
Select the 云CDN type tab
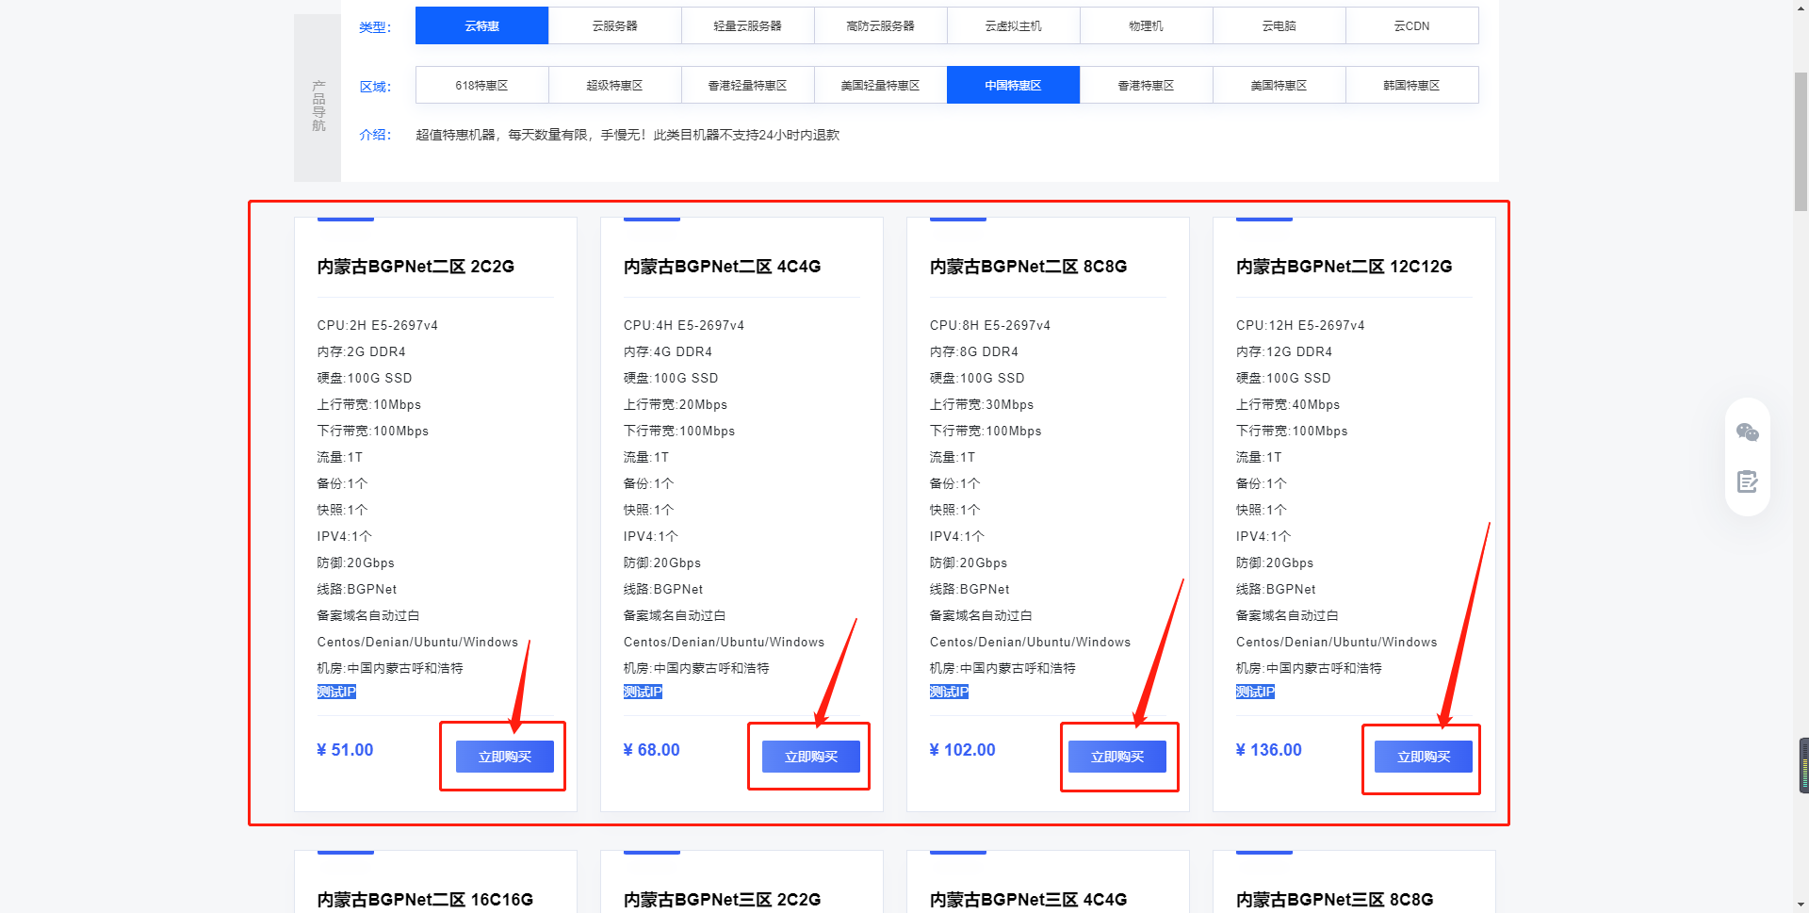1411,25
